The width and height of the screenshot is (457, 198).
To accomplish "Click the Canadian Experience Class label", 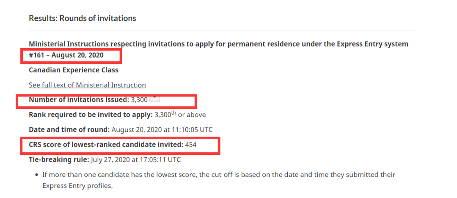I will click(x=74, y=70).
